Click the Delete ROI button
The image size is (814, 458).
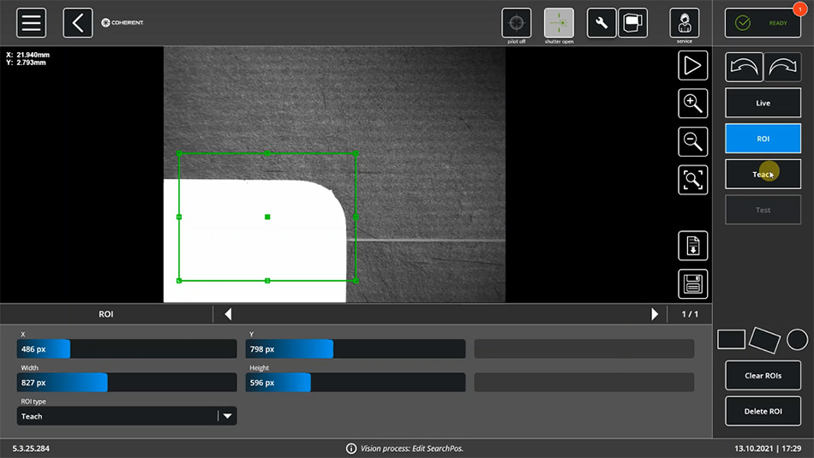763,411
